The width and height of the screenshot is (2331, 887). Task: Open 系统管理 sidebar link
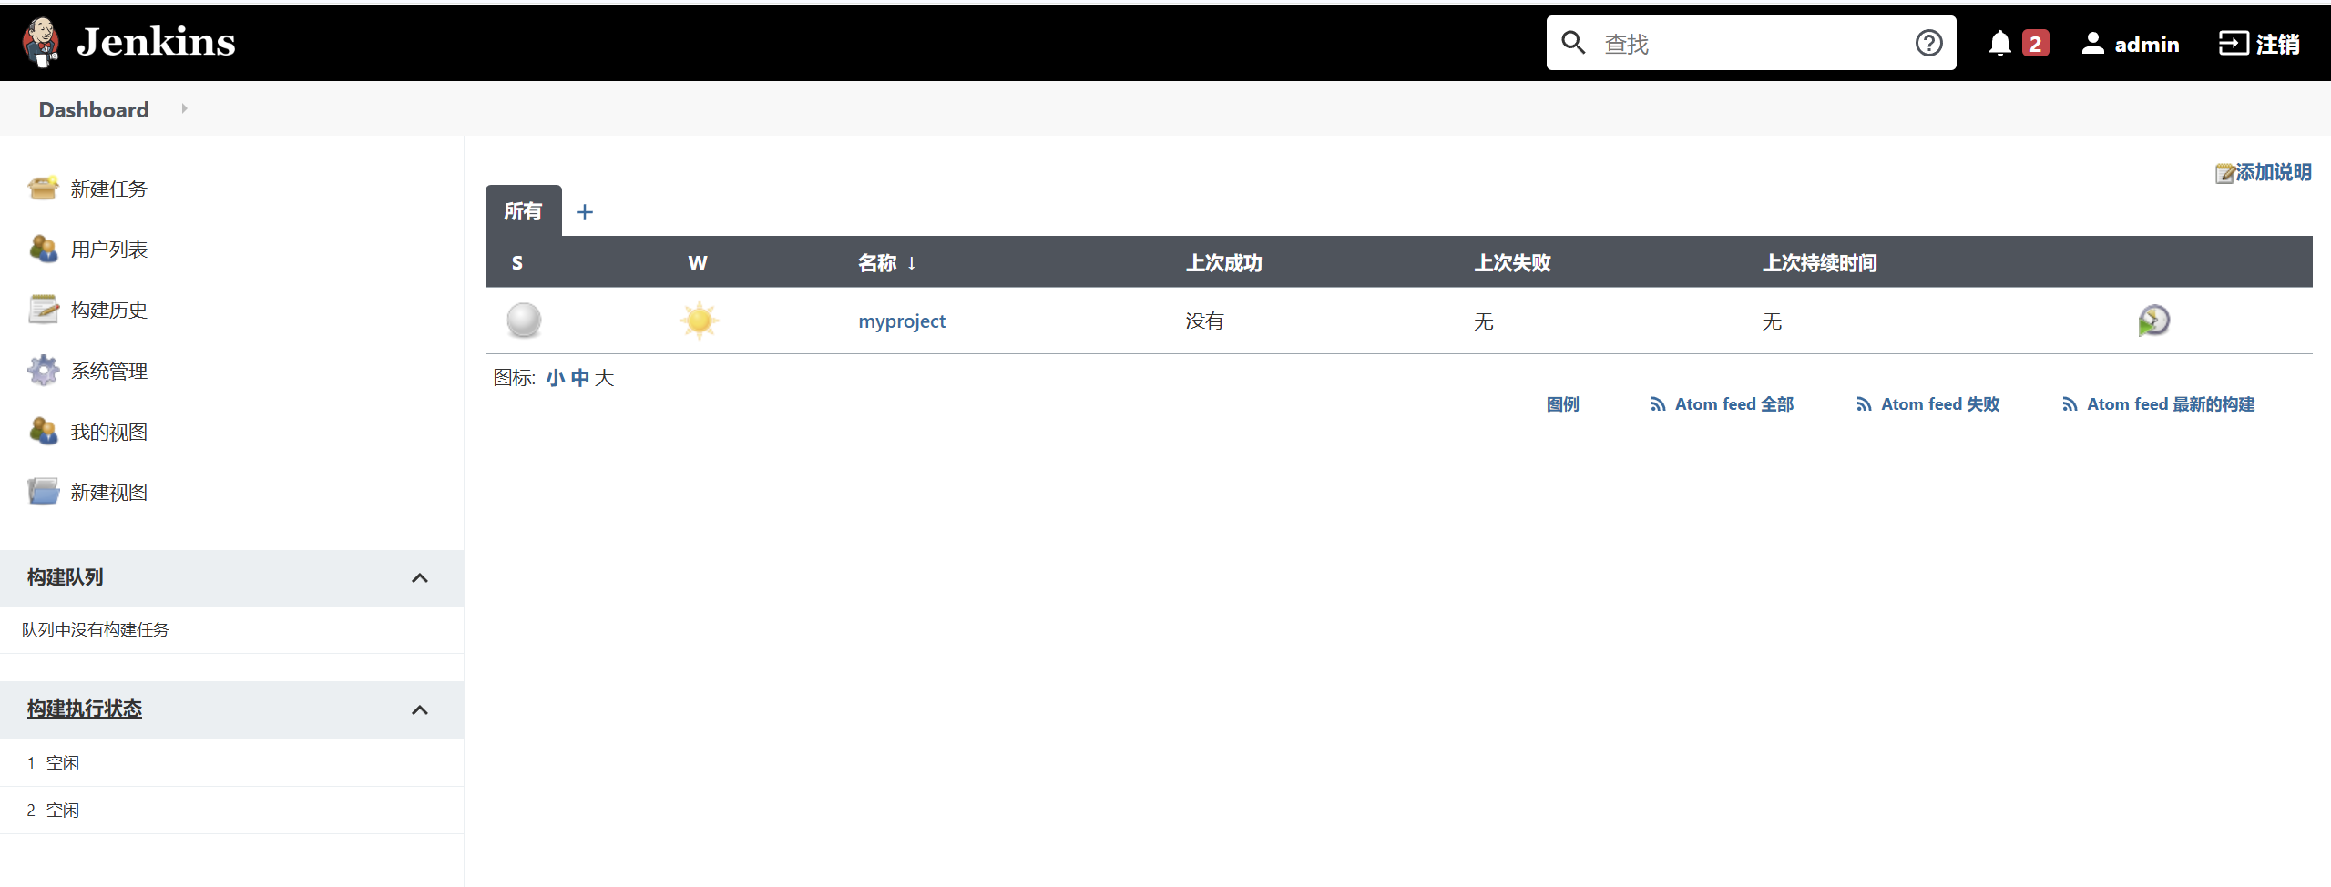point(109,371)
